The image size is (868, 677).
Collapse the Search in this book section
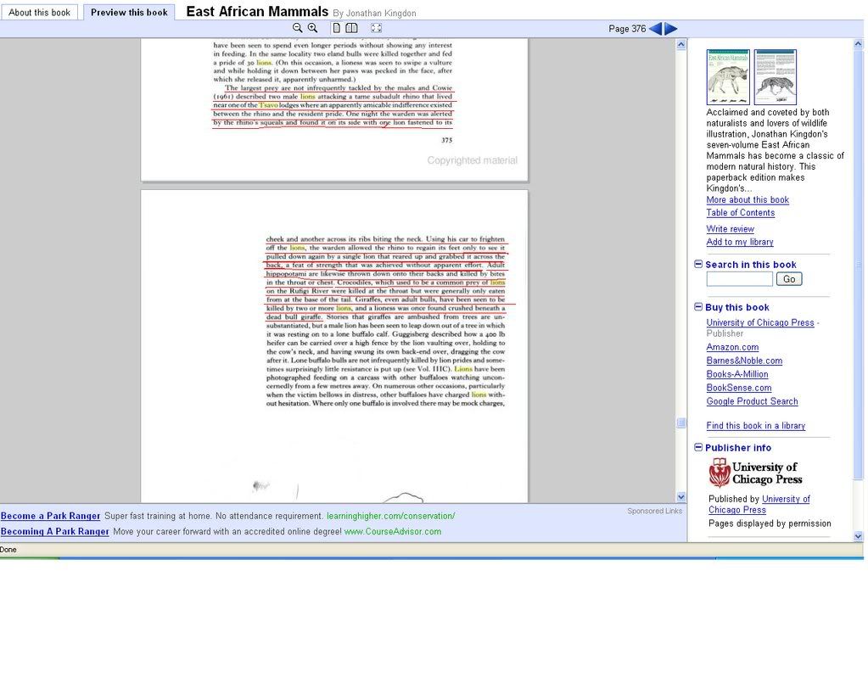point(698,265)
